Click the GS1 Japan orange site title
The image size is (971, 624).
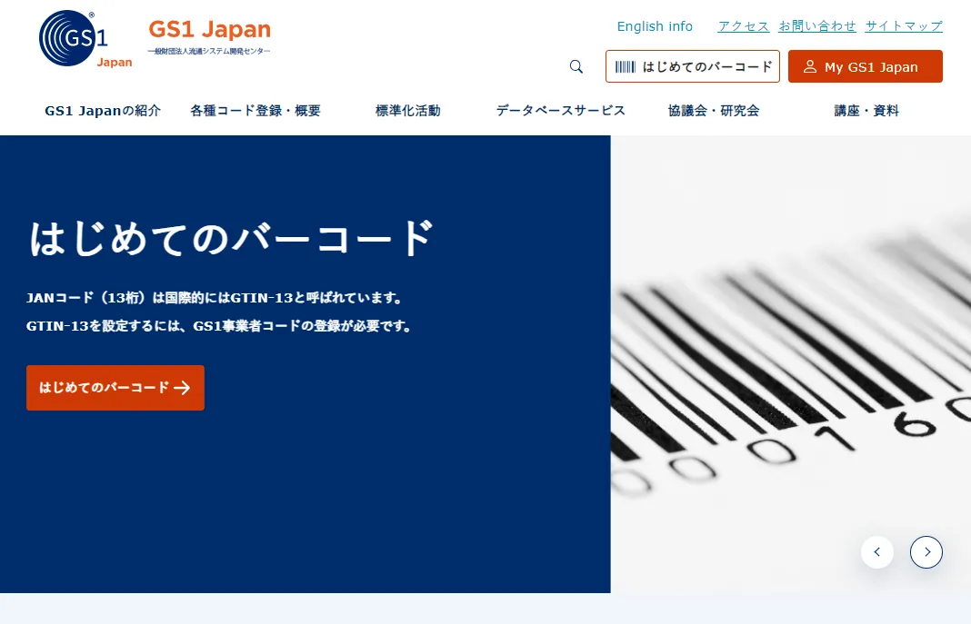[x=209, y=29]
